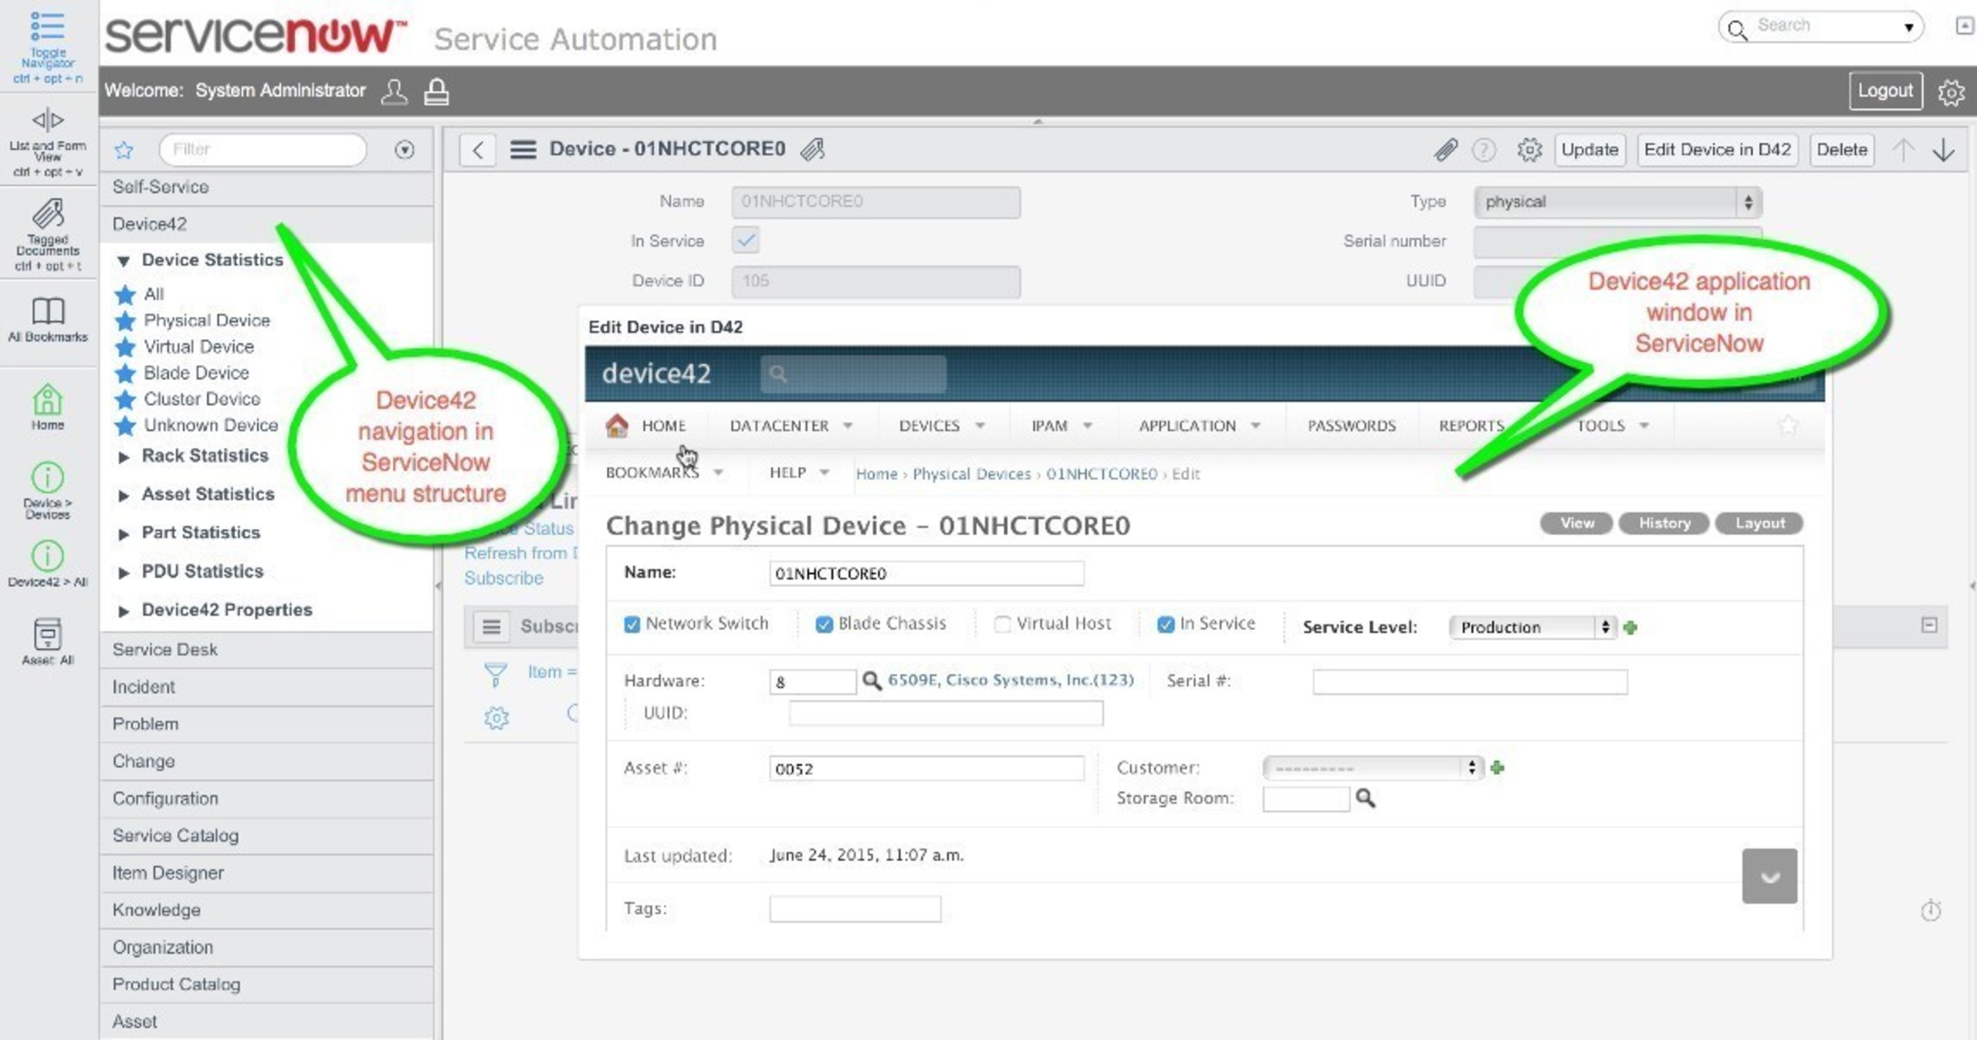The image size is (1977, 1040).
Task: Click the Update button in ServiceNow
Action: click(1590, 149)
